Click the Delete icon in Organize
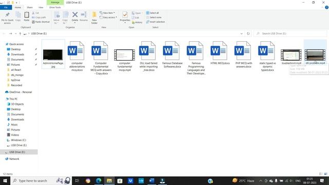Image resolution: width=329 pixels, height=185 pixels. click(75, 15)
